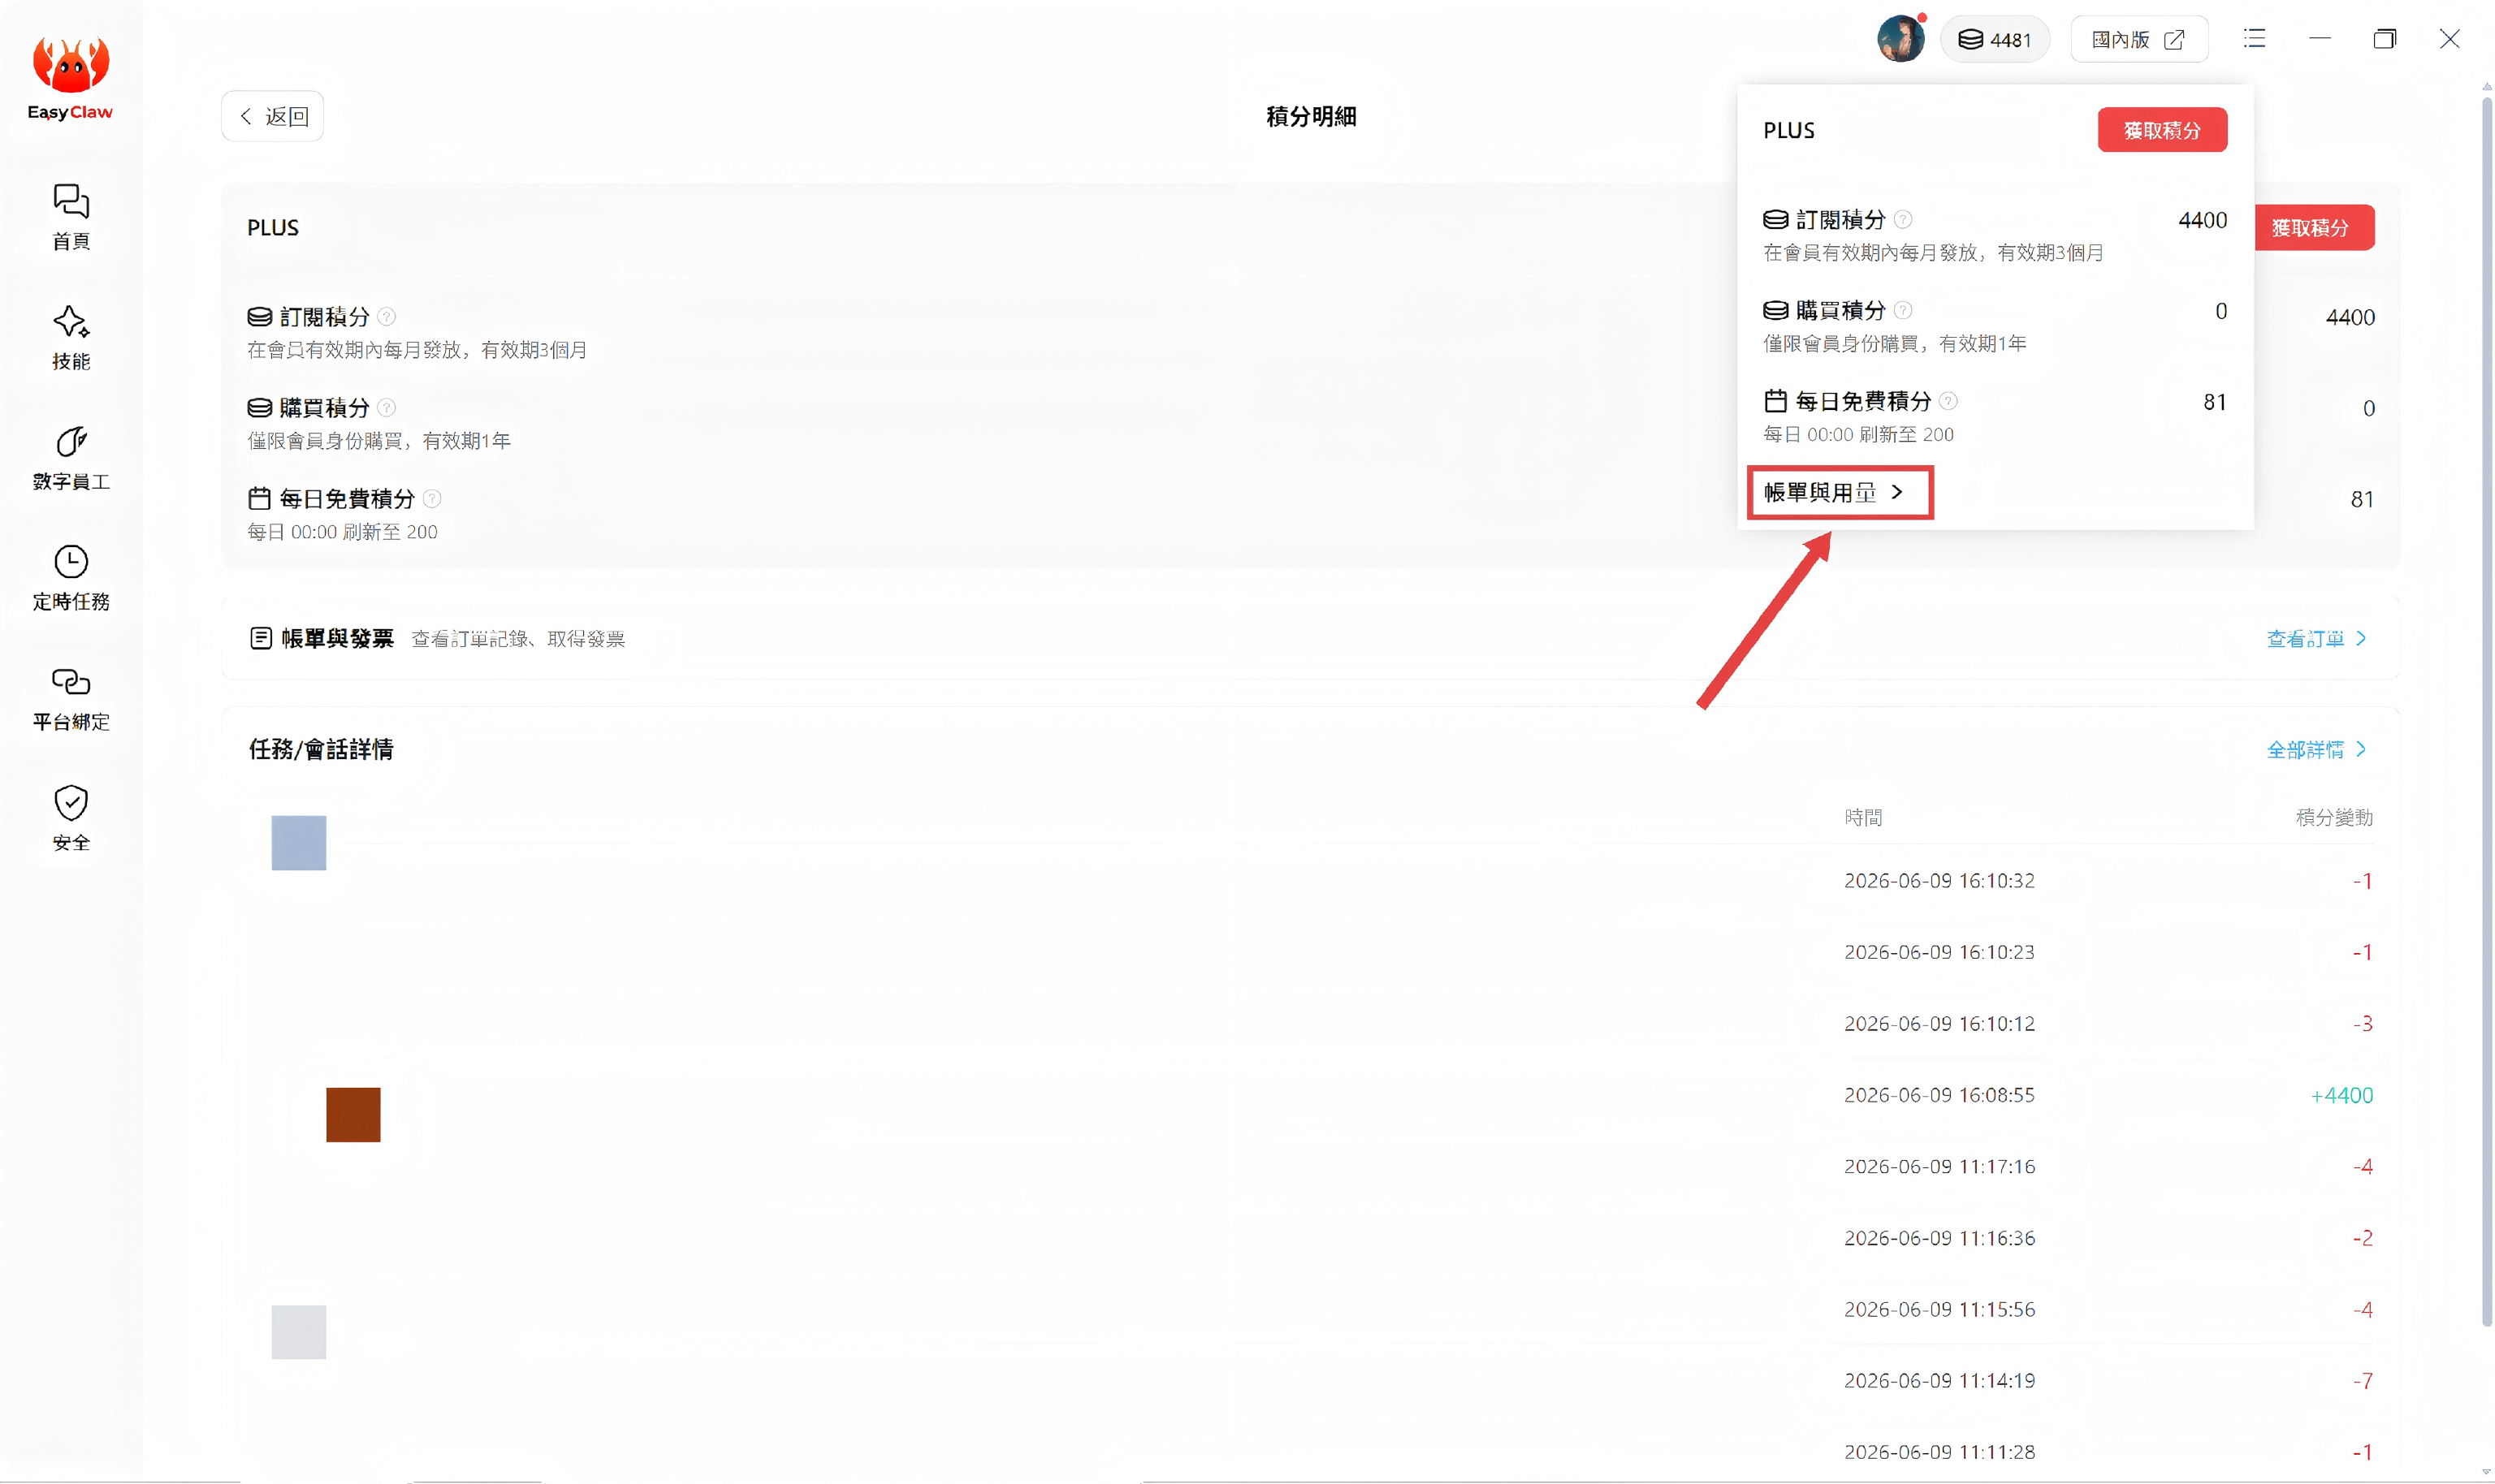
Task: Open help tooltip beside main 訂閱積分
Action: point(387,316)
